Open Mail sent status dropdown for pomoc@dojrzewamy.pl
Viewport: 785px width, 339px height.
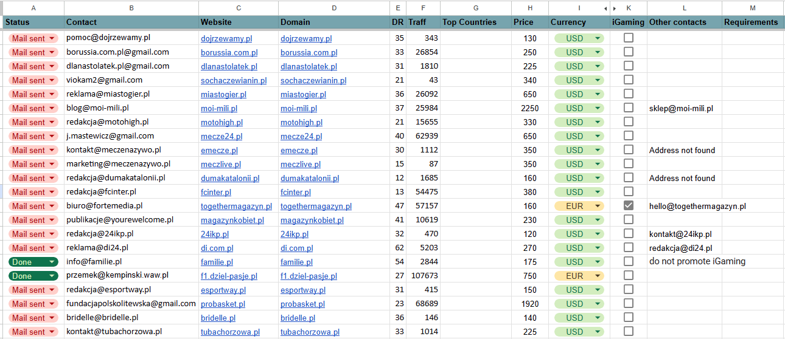[x=33, y=38]
